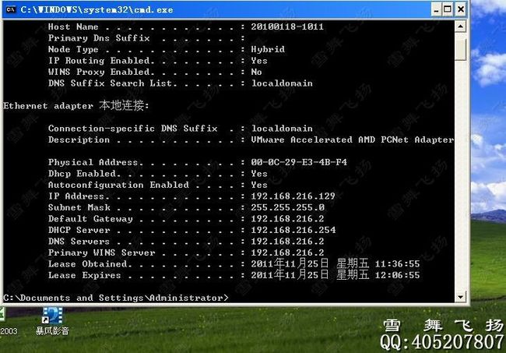Click the DNS Servers 192.168.216.2 value

pyautogui.click(x=287, y=242)
